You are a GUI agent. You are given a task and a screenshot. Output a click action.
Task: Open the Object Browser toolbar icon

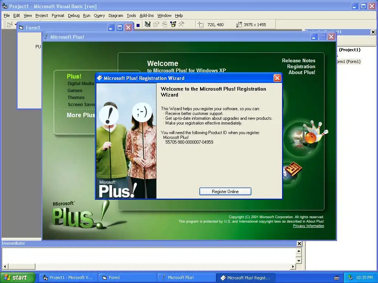(173, 24)
